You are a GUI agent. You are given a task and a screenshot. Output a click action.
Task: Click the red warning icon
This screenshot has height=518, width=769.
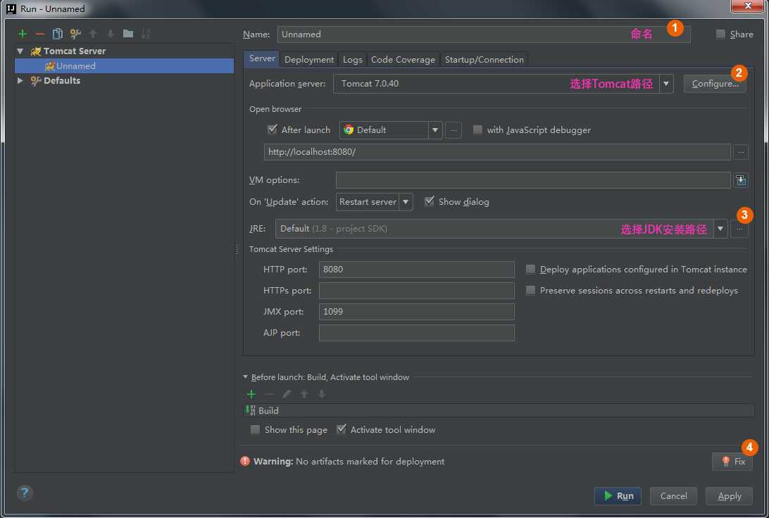[x=245, y=461]
